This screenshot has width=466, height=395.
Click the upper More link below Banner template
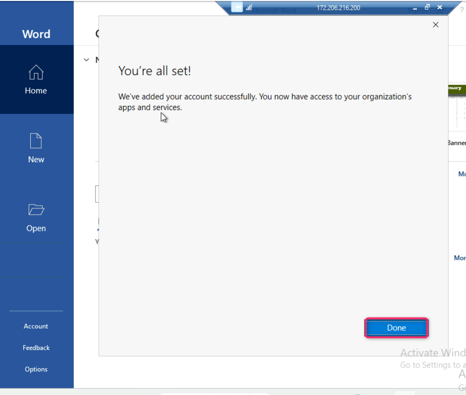coord(461,174)
